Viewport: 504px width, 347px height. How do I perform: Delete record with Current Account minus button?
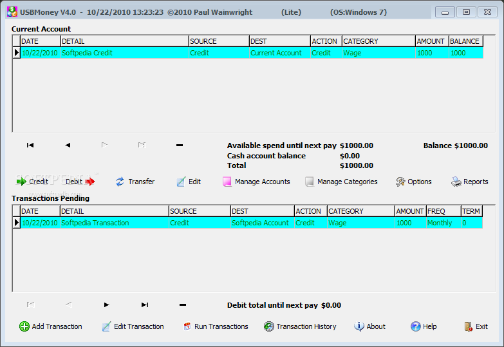pos(180,145)
